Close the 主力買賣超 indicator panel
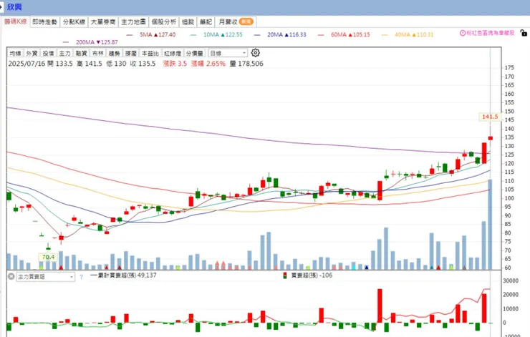The image size is (530, 337). pyautogui.click(x=11, y=277)
